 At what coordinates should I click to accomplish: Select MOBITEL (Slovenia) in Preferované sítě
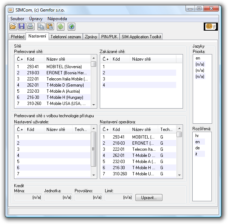[64, 67]
